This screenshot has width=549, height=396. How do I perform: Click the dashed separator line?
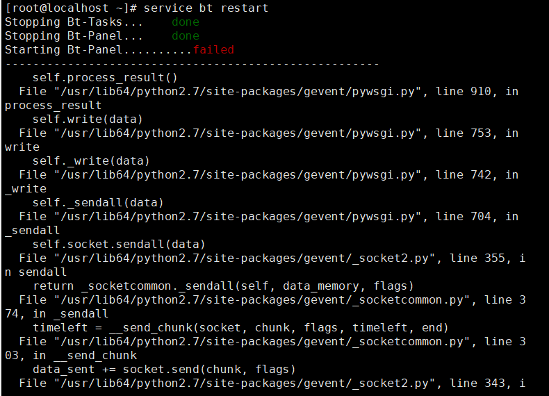192,64
